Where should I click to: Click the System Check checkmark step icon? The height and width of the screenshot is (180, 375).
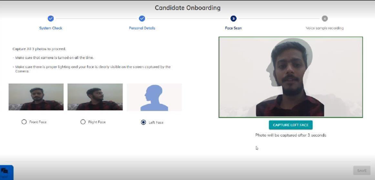tap(51, 19)
